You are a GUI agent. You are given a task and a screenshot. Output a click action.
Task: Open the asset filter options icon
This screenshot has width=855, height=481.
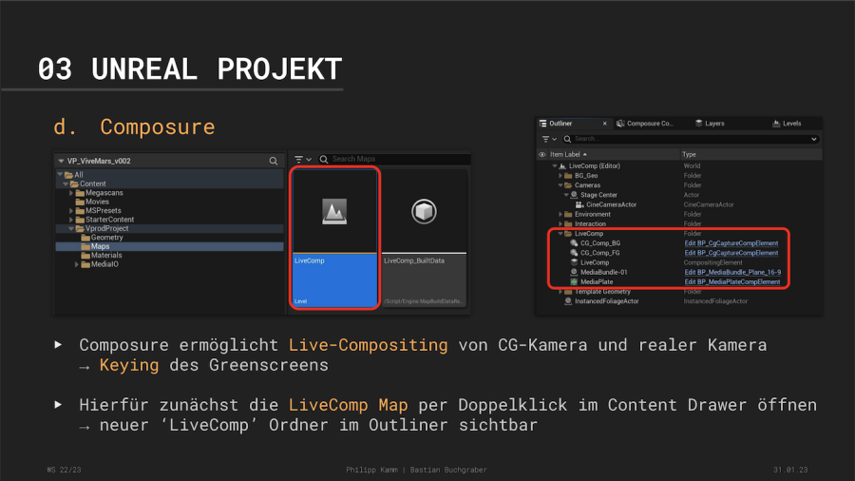click(300, 160)
